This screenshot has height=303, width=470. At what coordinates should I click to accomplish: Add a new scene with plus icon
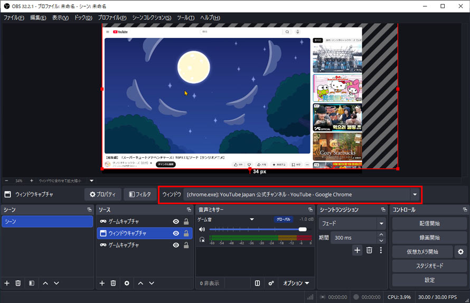click(x=7, y=283)
